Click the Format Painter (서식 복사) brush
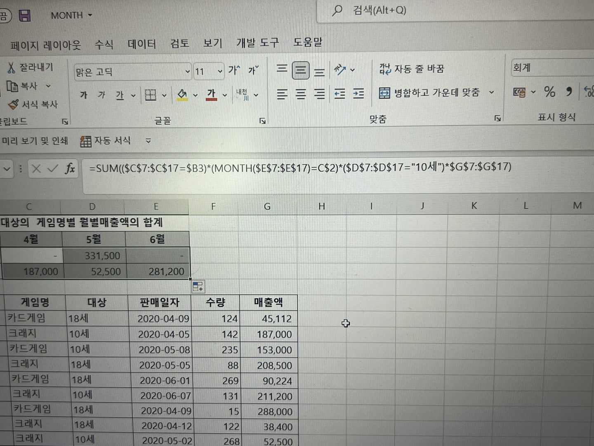The height and width of the screenshot is (446, 594). pos(14,104)
